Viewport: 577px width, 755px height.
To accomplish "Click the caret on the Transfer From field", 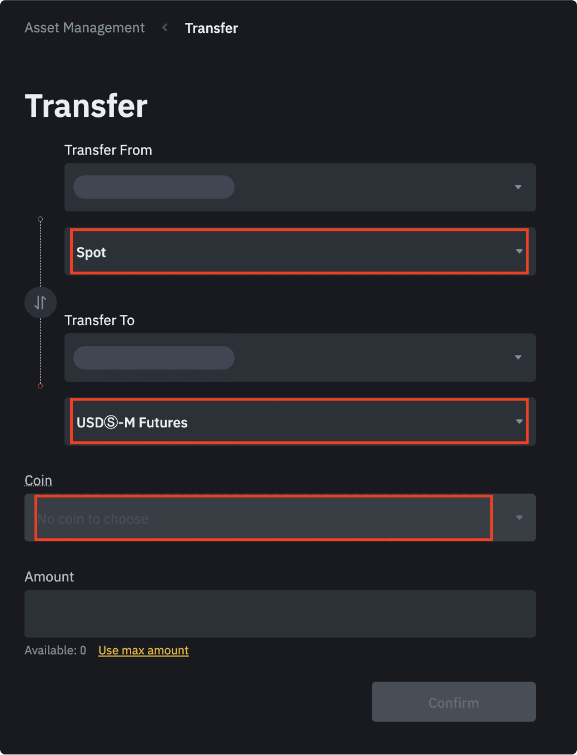I will 518,187.
